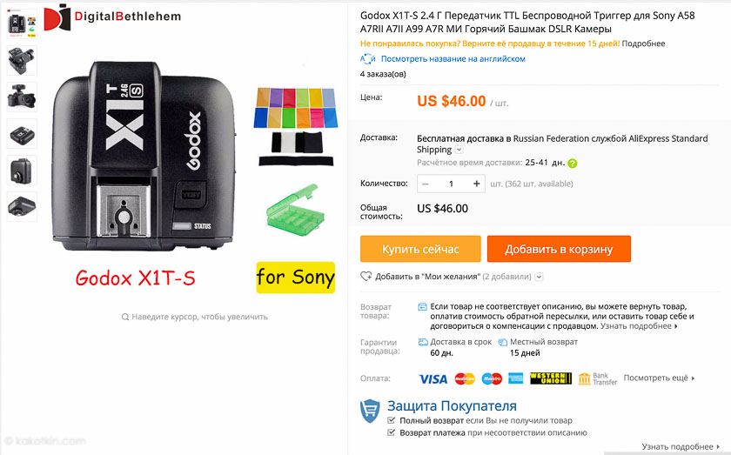
Task: Click the quantity input field
Action: click(451, 184)
